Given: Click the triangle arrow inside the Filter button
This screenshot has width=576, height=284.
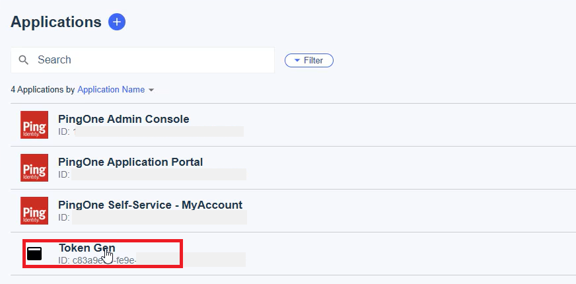Looking at the screenshot, I should click(297, 60).
